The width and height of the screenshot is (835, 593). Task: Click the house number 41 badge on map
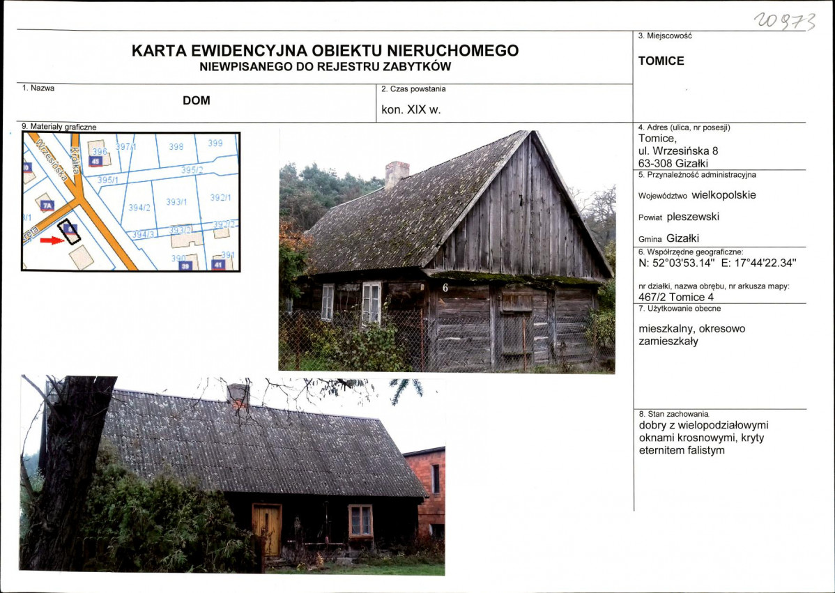pos(217,264)
